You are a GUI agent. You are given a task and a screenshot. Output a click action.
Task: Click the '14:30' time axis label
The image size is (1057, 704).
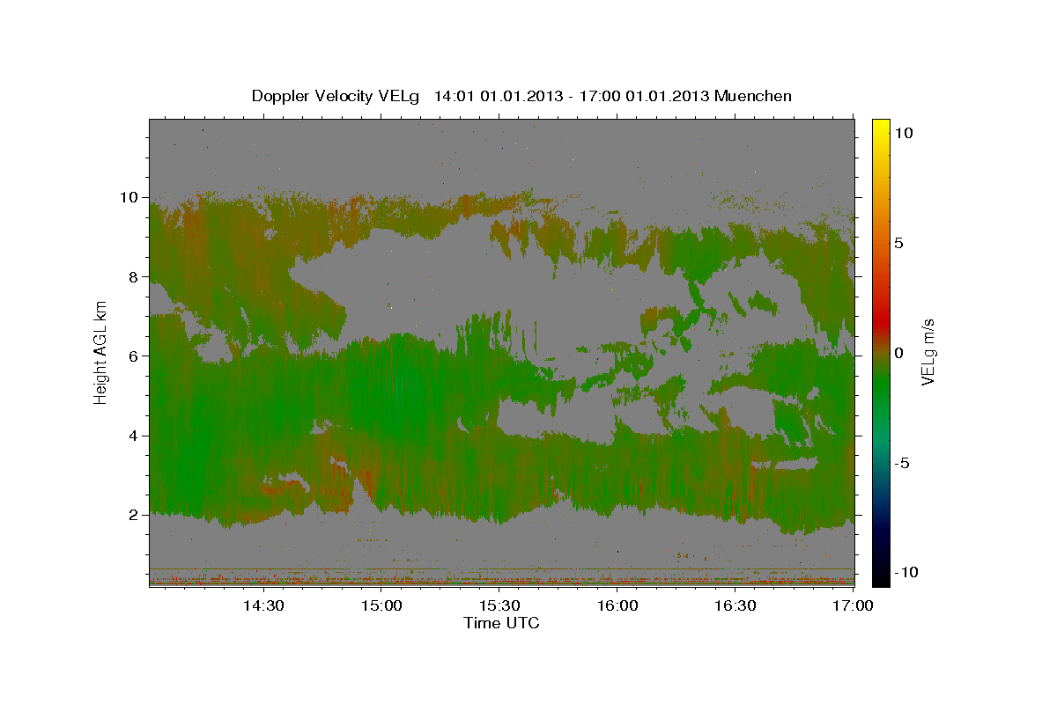(262, 605)
